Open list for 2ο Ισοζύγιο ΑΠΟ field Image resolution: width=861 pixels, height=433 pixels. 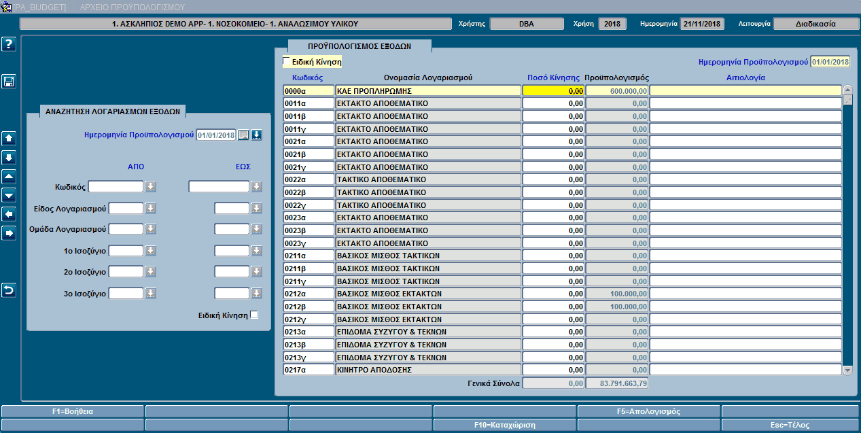(151, 272)
